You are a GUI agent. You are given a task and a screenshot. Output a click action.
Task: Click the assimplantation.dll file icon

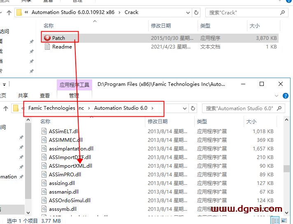44,149
